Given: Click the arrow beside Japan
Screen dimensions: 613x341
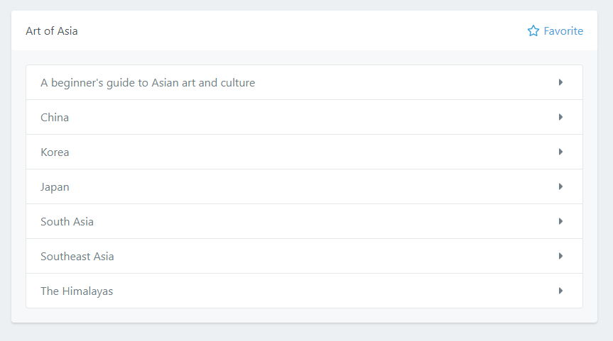Looking at the screenshot, I should pos(560,186).
